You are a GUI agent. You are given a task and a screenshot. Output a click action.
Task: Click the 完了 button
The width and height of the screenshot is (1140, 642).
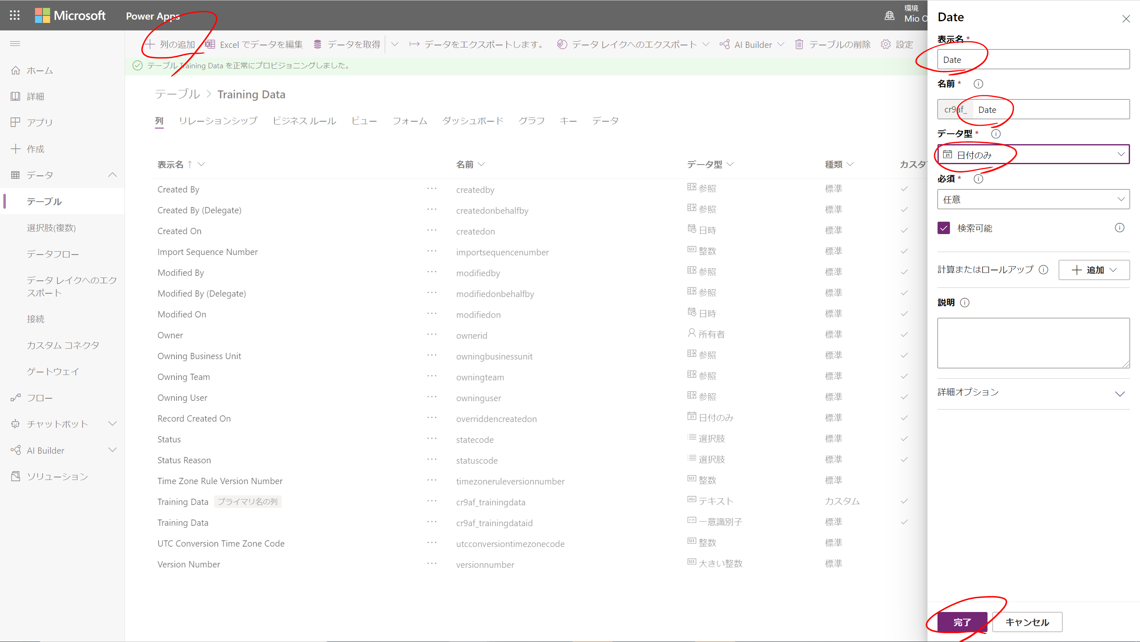pos(962,622)
